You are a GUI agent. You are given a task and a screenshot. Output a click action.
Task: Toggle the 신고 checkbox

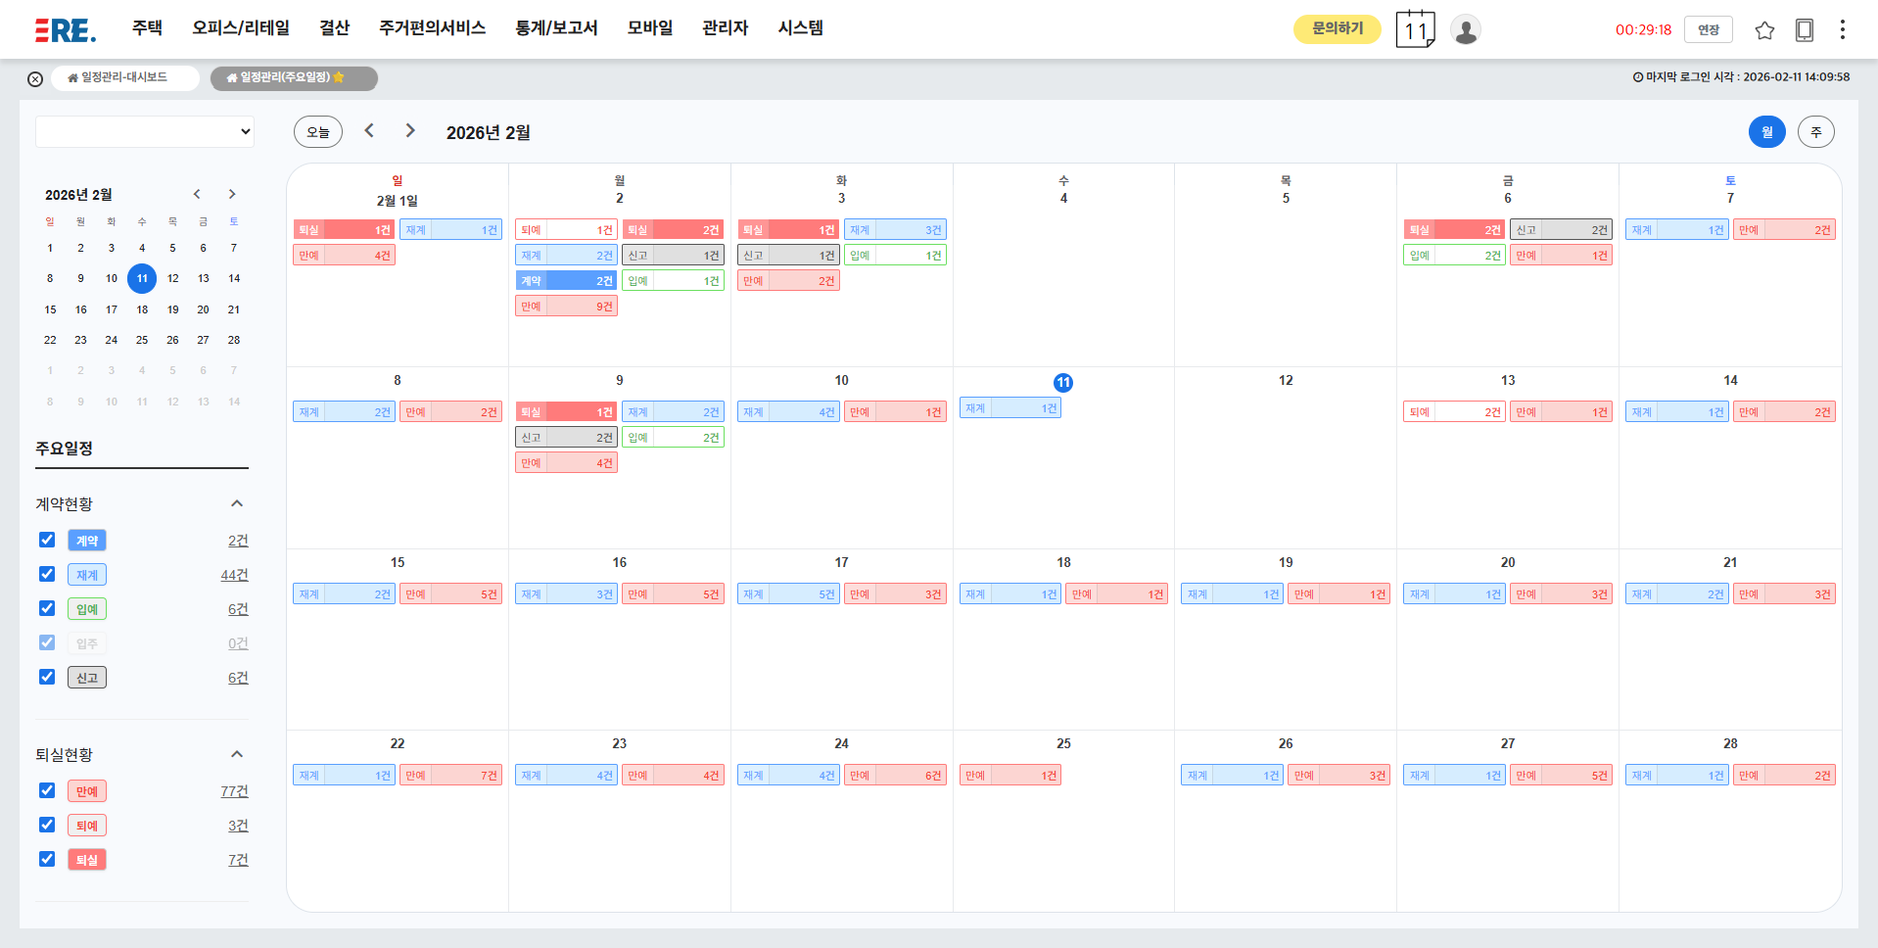point(47,677)
